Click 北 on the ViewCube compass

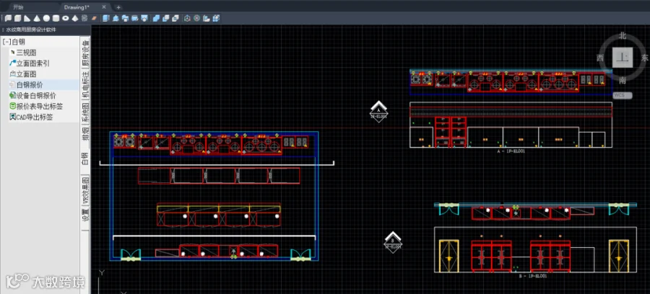(x=623, y=36)
